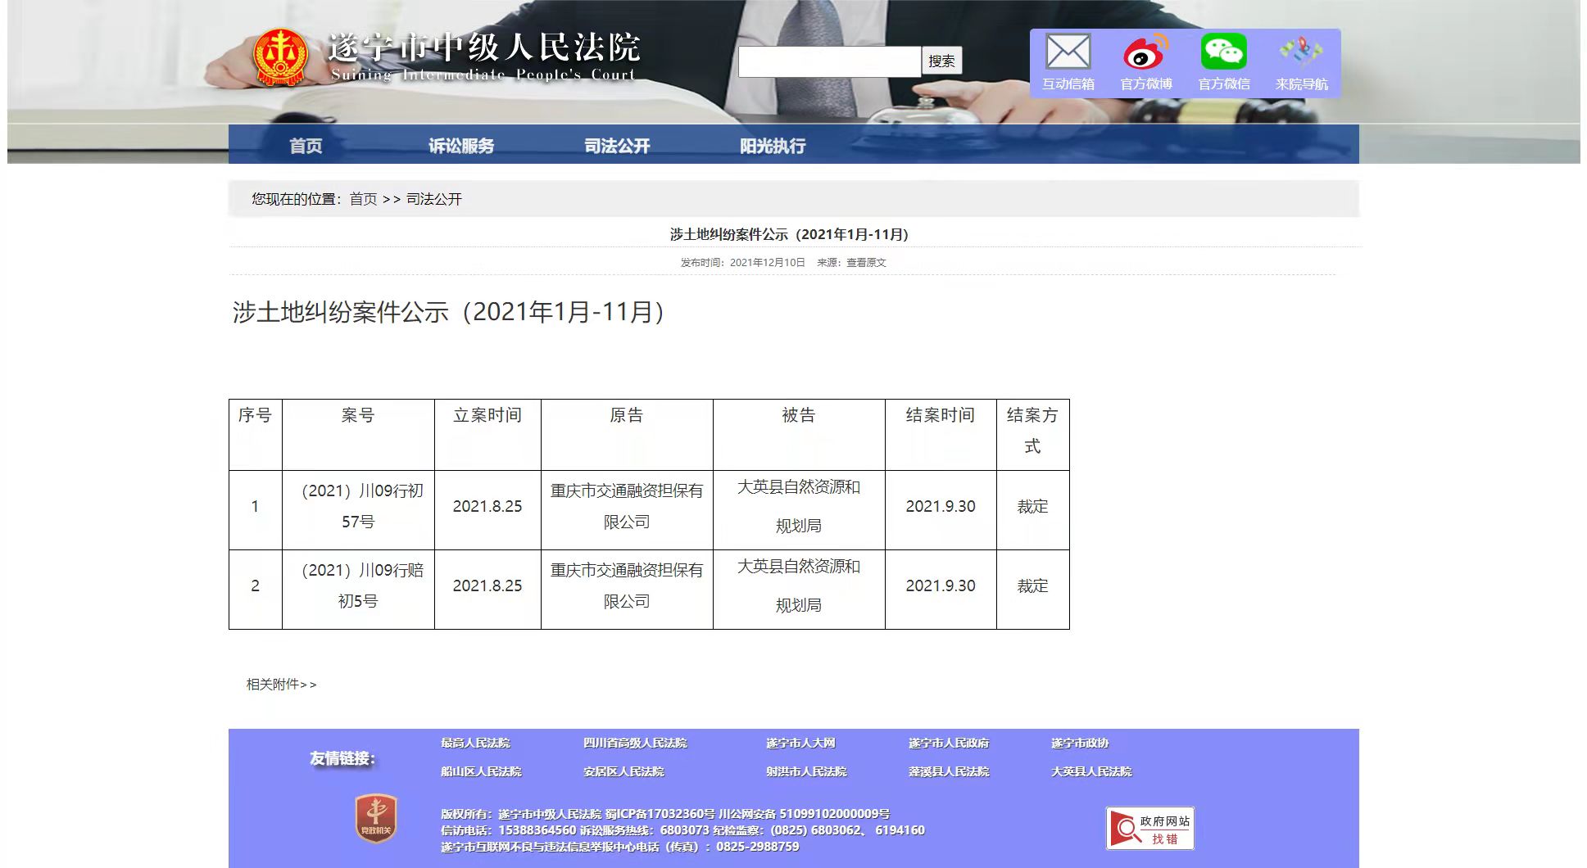Viewport: 1587px width, 868px height.
Task: Open the 阳光执行 navigation item
Action: pyautogui.click(x=773, y=146)
